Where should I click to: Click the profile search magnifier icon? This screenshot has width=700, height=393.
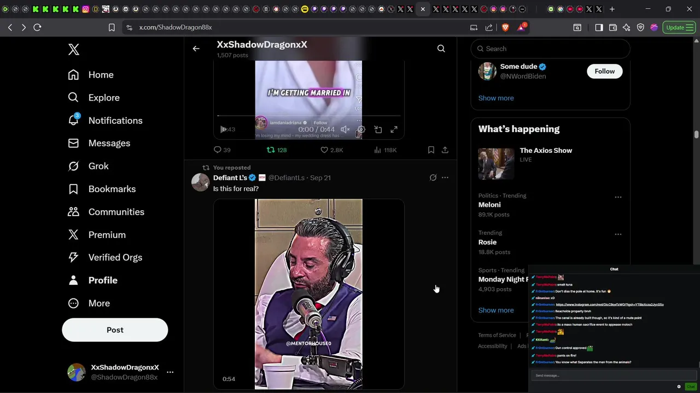coord(441,49)
